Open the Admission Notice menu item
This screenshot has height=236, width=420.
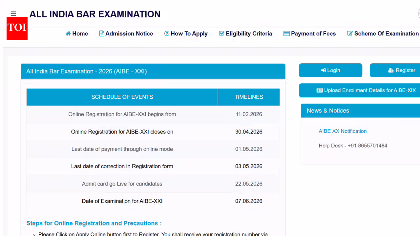coord(126,33)
